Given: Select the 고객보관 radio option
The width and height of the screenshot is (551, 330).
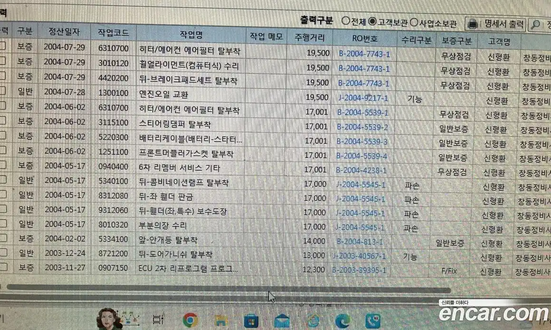Looking at the screenshot, I should tap(372, 22).
